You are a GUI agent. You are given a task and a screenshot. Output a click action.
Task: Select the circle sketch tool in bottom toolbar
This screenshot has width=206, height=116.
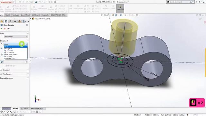click(x=7, y=112)
